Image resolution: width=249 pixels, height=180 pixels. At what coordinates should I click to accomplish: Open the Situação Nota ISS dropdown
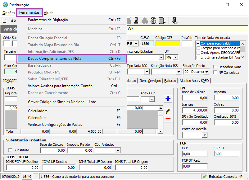179,72
